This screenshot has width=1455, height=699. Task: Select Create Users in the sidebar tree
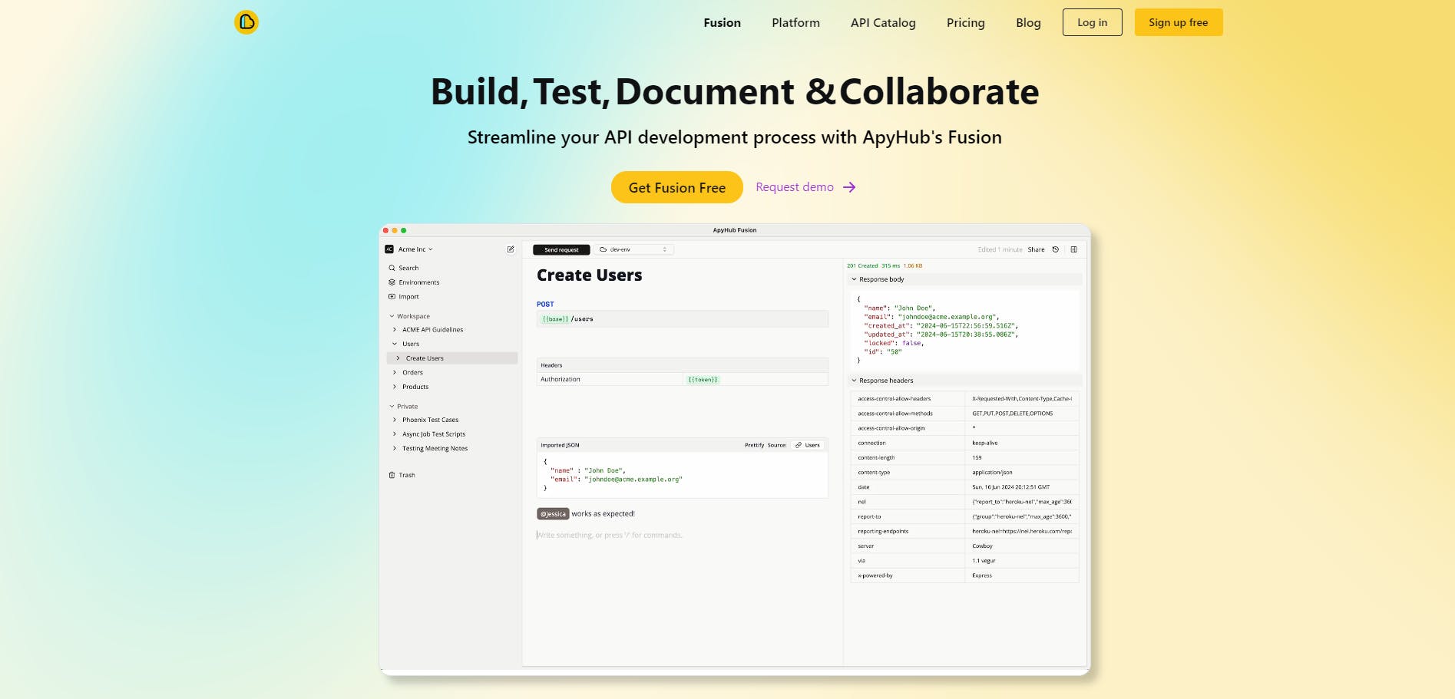(452, 358)
